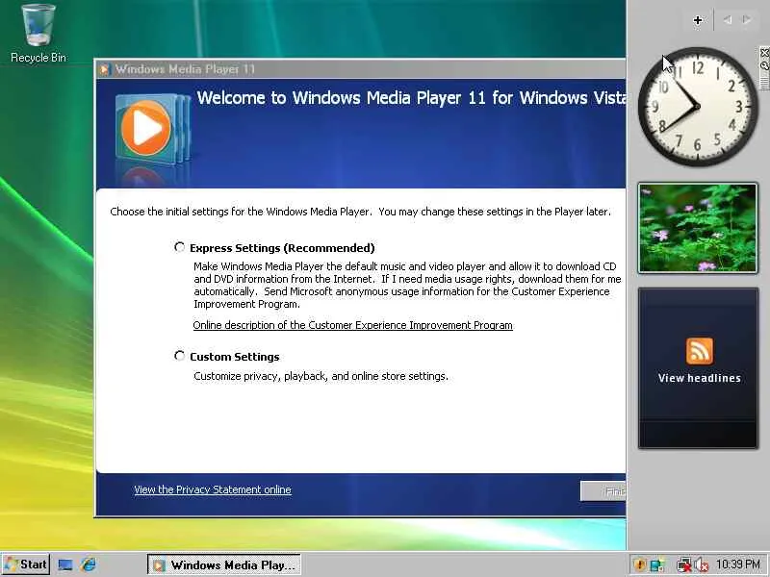Open Customer Experience Improvement Program description link
The image size is (770, 577).
click(x=352, y=325)
